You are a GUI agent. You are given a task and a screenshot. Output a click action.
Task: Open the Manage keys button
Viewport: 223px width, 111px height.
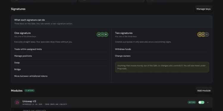(203, 9)
